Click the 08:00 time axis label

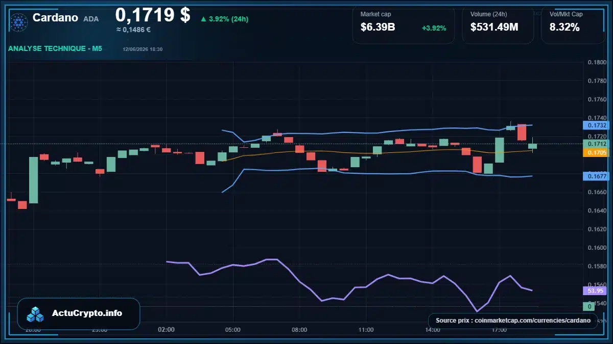[x=299, y=330]
